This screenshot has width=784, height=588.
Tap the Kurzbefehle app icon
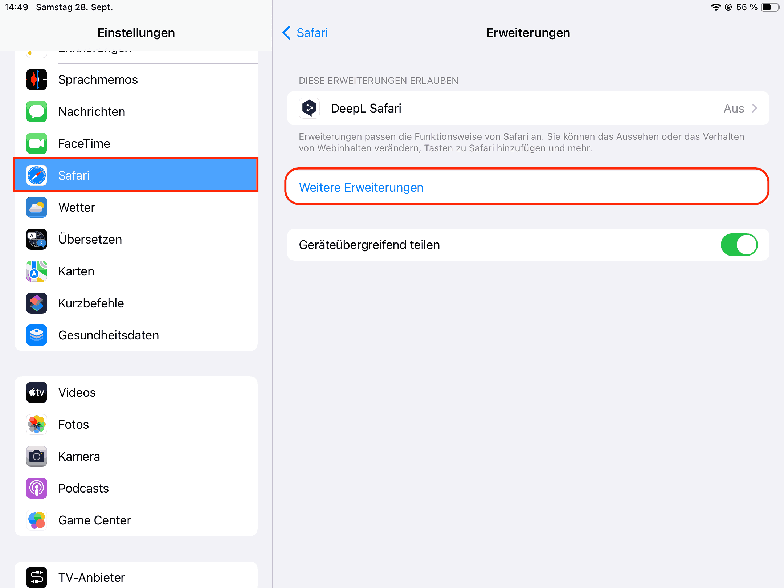[37, 303]
